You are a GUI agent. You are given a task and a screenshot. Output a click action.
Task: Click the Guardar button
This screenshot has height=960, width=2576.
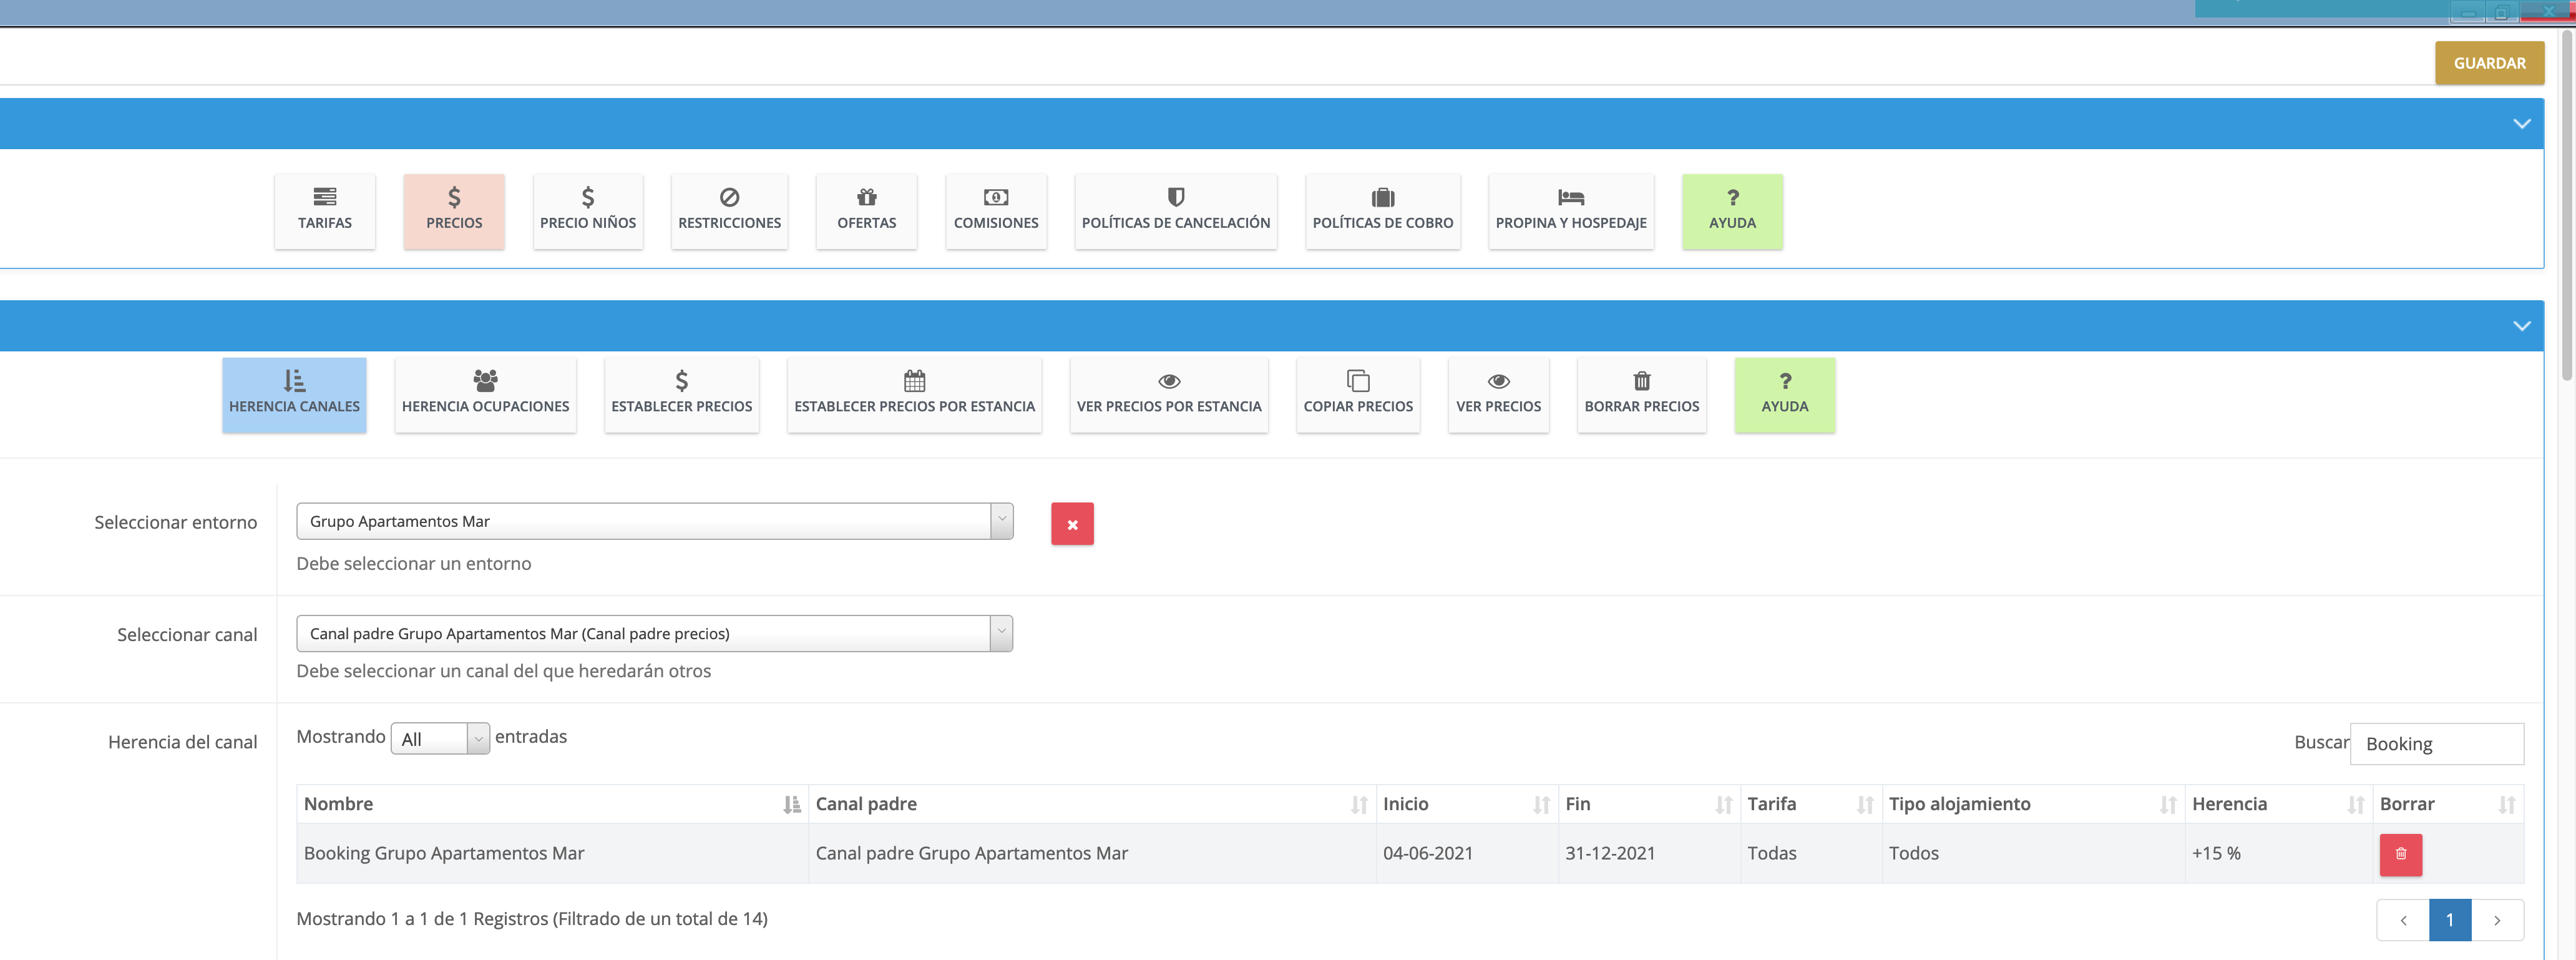click(x=2489, y=63)
